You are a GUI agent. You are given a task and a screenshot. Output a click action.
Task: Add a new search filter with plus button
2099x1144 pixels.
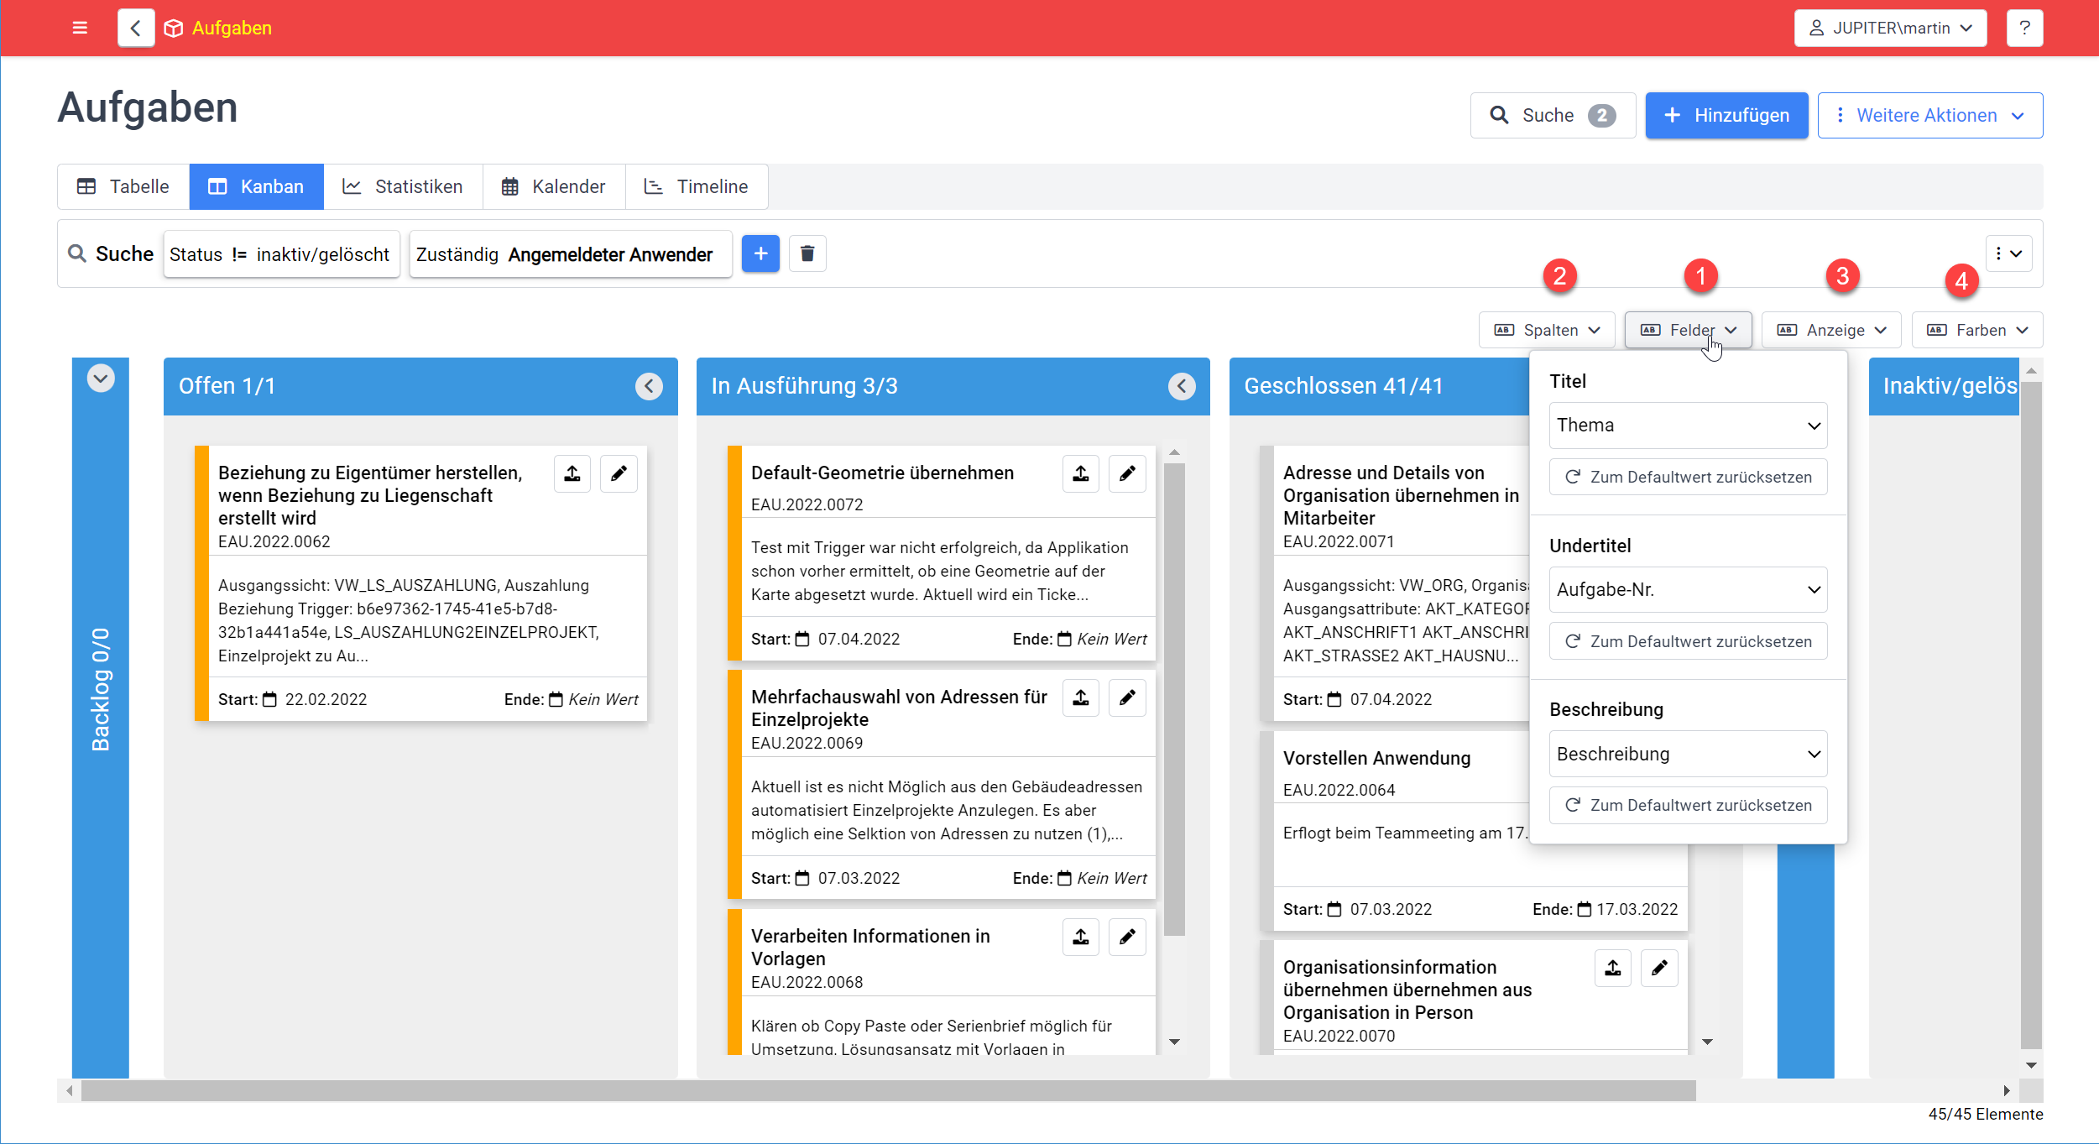click(x=760, y=253)
